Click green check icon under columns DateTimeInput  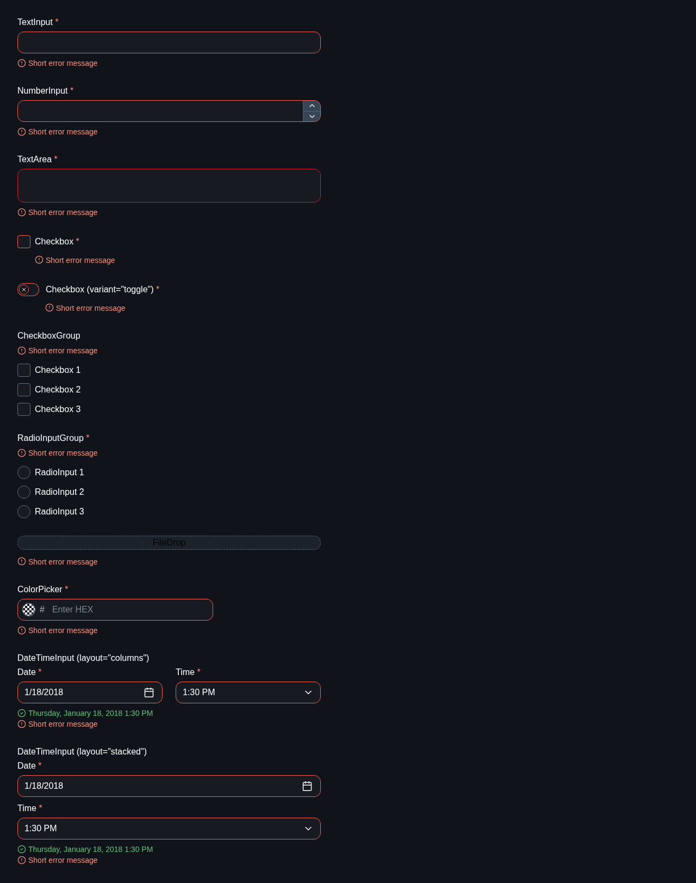(22, 713)
